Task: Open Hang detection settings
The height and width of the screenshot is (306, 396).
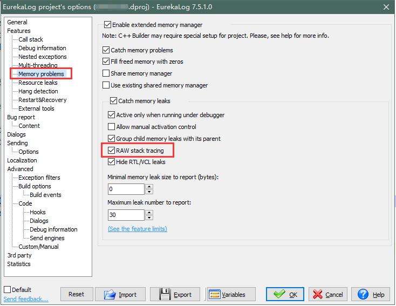Action: click(38, 91)
